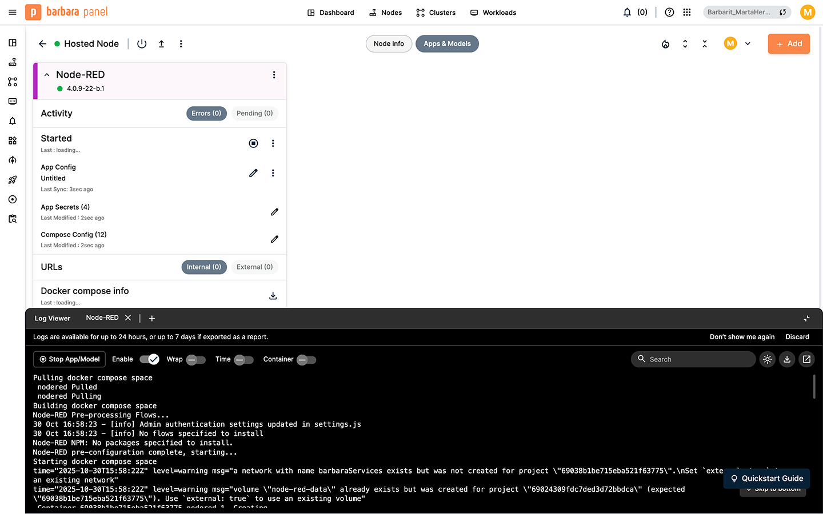This screenshot has height=514, width=823.
Task: Click the stop icon in the Started row
Action: tap(253, 143)
